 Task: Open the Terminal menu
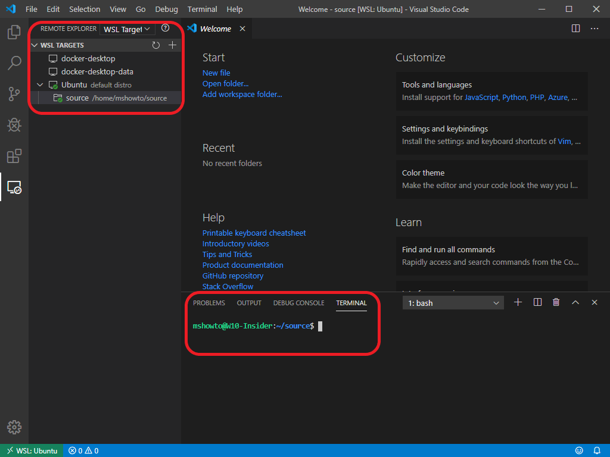click(203, 9)
